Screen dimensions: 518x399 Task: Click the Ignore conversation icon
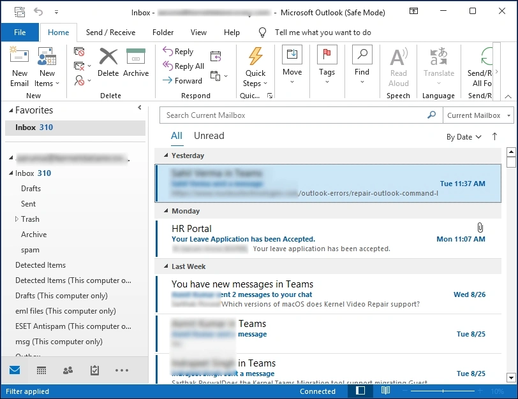(x=79, y=52)
